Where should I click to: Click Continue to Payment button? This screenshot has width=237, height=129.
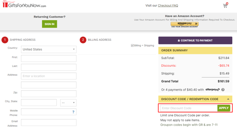[195, 40]
